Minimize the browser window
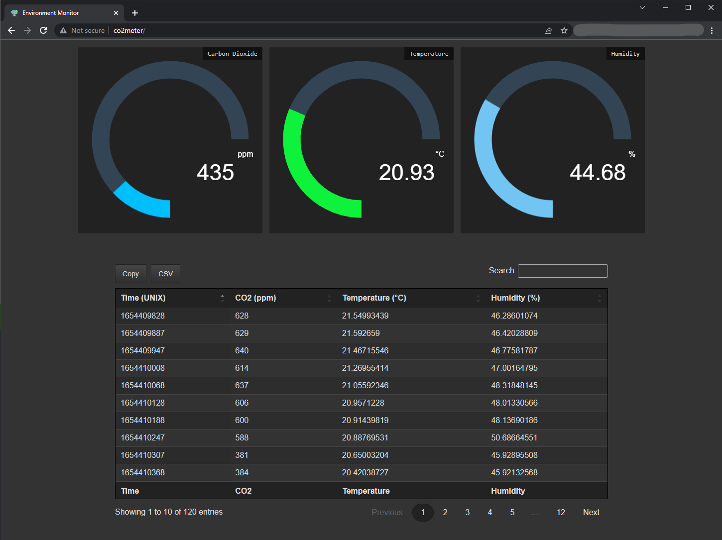This screenshot has height=540, width=722. (x=665, y=7)
